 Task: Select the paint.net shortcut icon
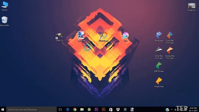[81, 37]
